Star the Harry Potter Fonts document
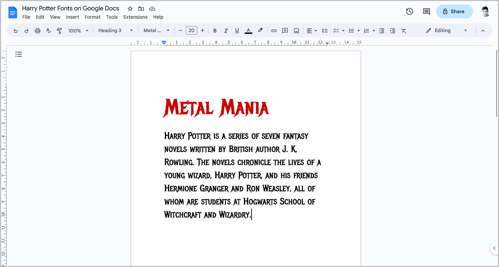This screenshot has width=499, height=267. (x=130, y=8)
